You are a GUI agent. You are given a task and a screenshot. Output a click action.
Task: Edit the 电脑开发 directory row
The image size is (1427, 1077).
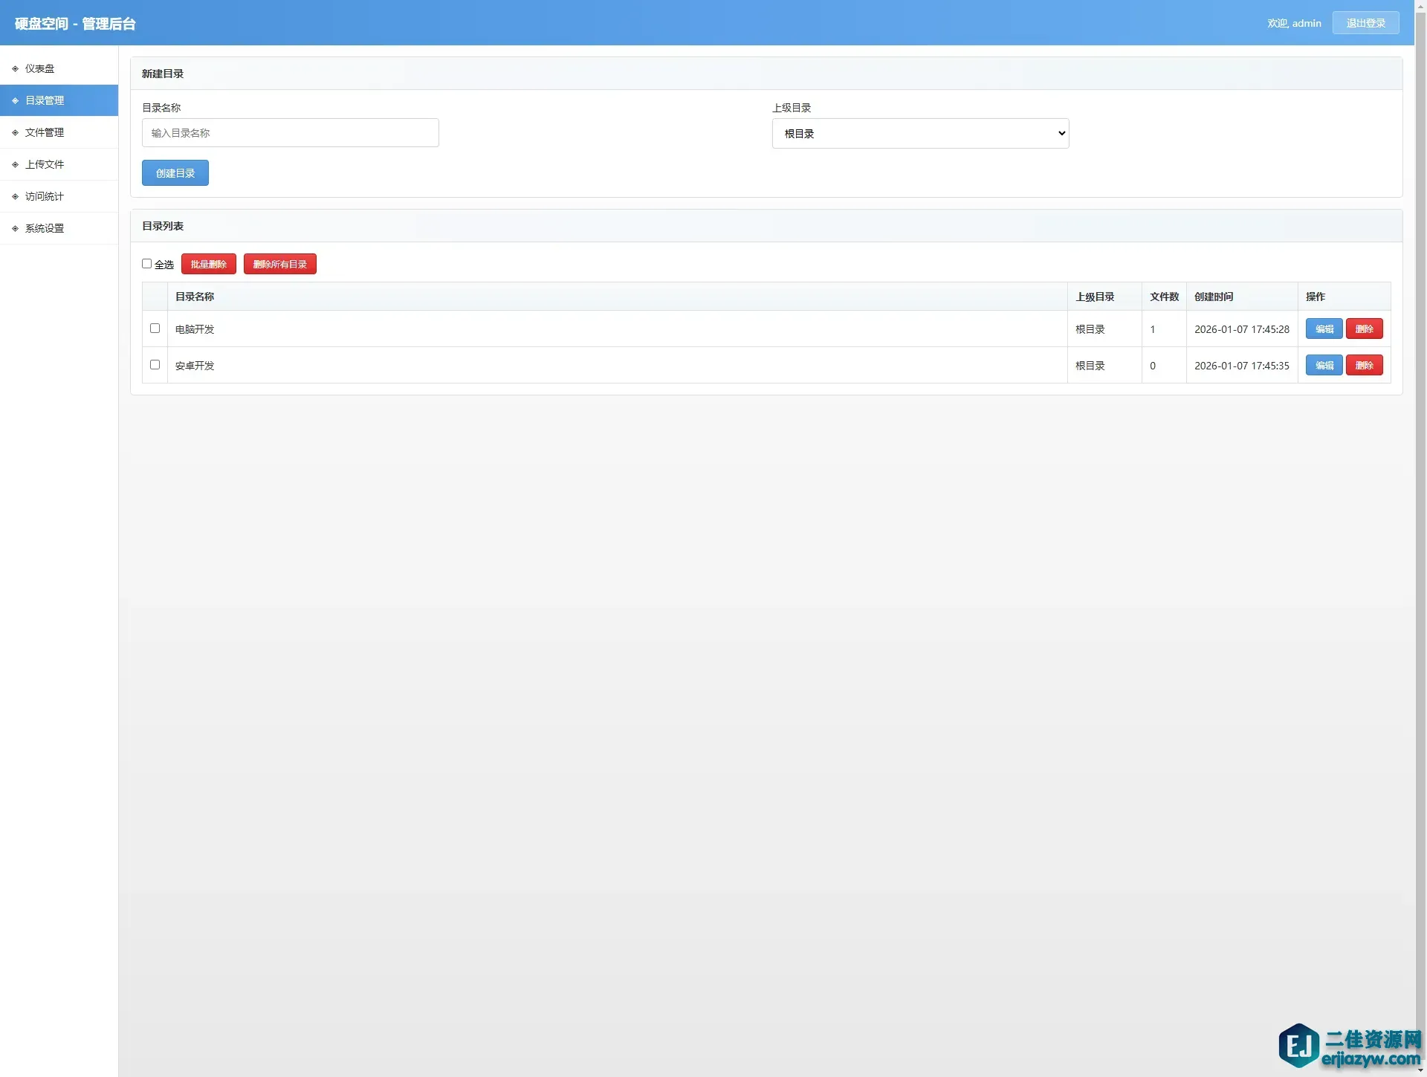coord(1324,329)
